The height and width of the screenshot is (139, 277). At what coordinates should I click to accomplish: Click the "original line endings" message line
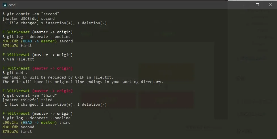83,82
